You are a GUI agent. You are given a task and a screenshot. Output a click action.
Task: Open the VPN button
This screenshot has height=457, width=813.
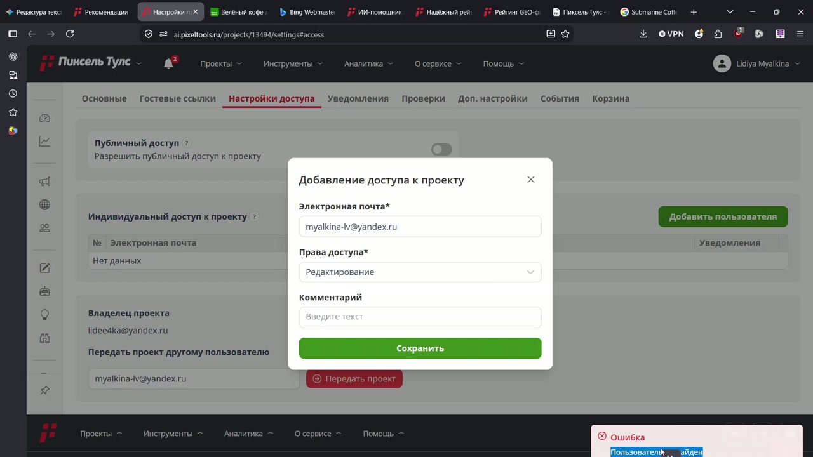pyautogui.click(x=671, y=34)
